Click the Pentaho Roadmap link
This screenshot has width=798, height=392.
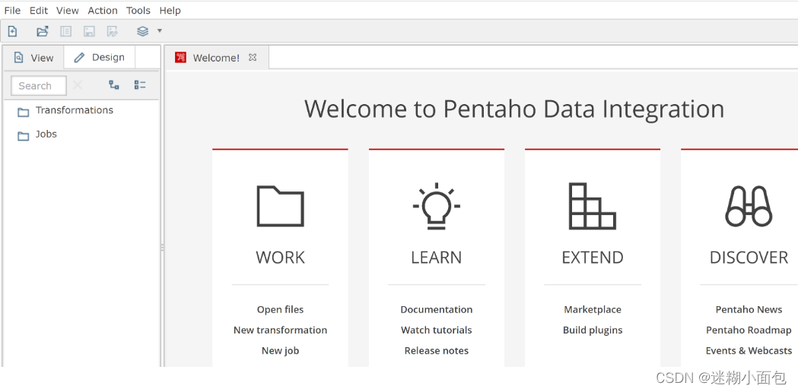(x=749, y=330)
